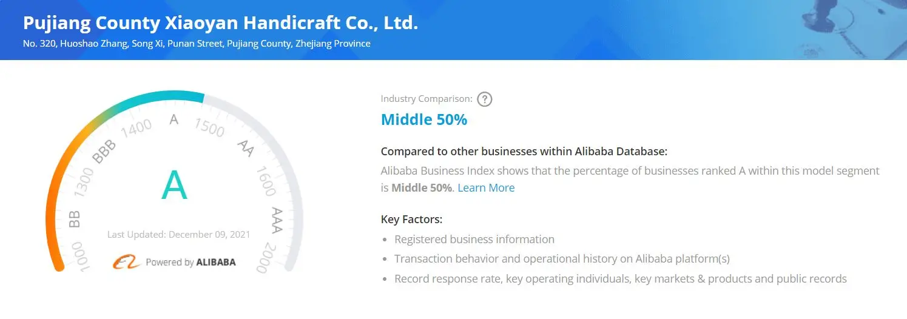Viewport: 907px width, 319px height.
Task: Click the Key Factors heading
Action: [411, 219]
